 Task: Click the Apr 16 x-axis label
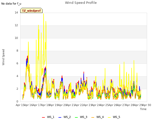[29, 105]
